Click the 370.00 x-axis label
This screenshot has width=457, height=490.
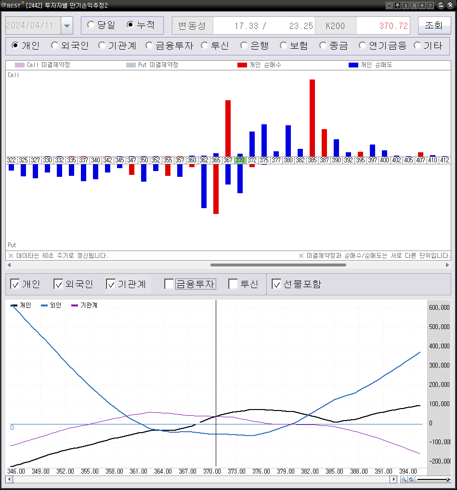(212, 471)
